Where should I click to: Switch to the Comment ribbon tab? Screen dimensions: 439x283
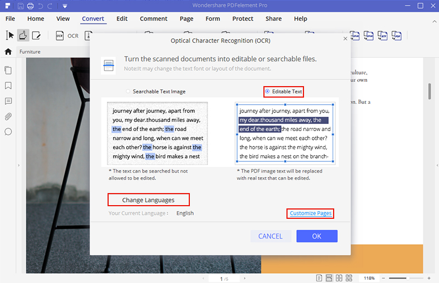(x=154, y=19)
